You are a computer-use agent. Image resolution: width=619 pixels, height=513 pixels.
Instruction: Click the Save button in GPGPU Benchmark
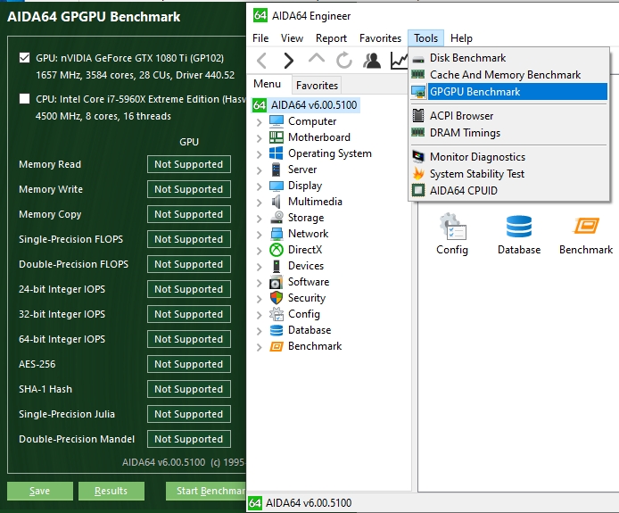pyautogui.click(x=40, y=491)
